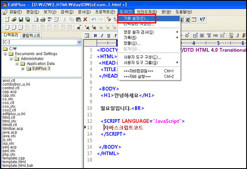Delete with the red X icon

click(x=85, y=19)
